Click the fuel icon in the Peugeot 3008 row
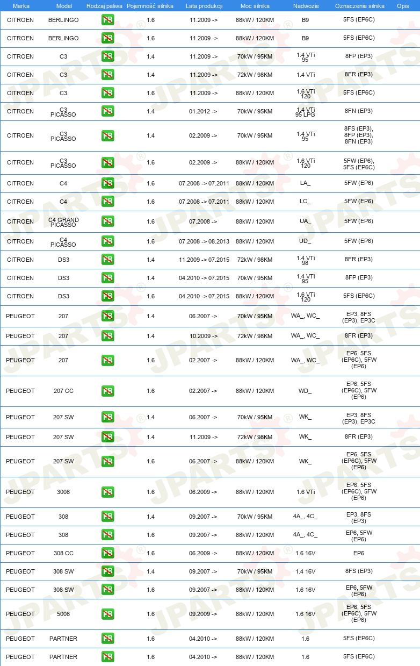Image resolution: width=420 pixels, height=666 pixels. click(107, 492)
